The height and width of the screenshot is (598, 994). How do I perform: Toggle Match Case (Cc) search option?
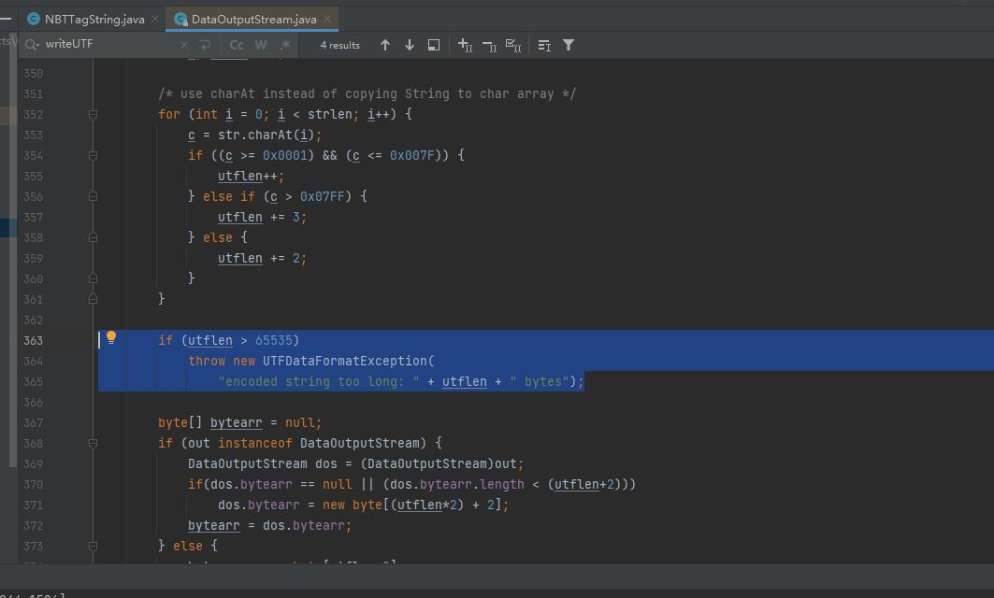point(237,45)
